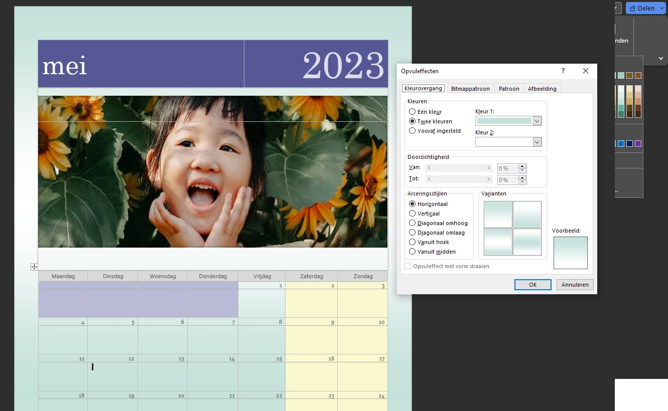This screenshot has height=411, width=668.
Task: Click the day number 10 in the calendar
Action: tap(381, 322)
